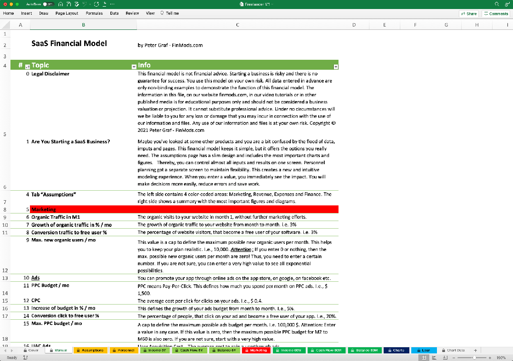Open the # column filter dropdown

(x=28, y=66)
